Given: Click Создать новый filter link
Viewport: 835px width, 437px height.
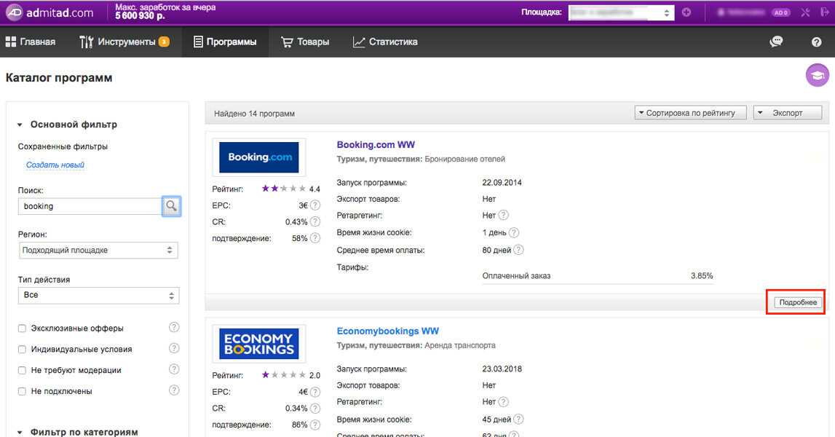Looking at the screenshot, I should coord(55,165).
